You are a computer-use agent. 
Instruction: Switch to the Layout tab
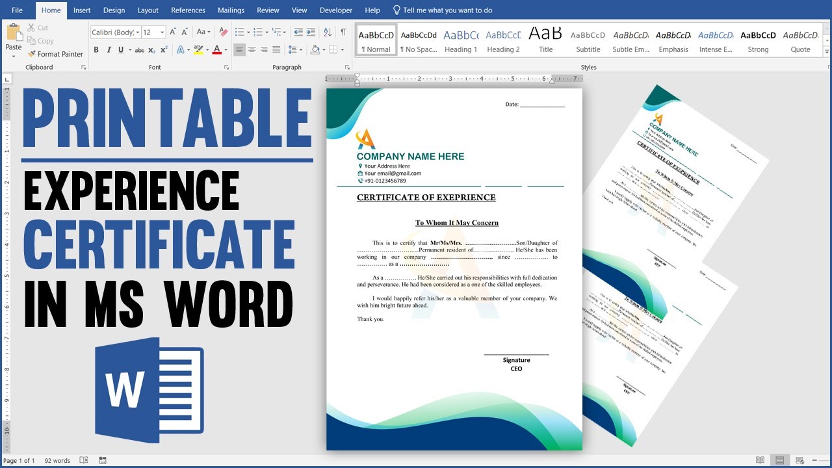148,10
